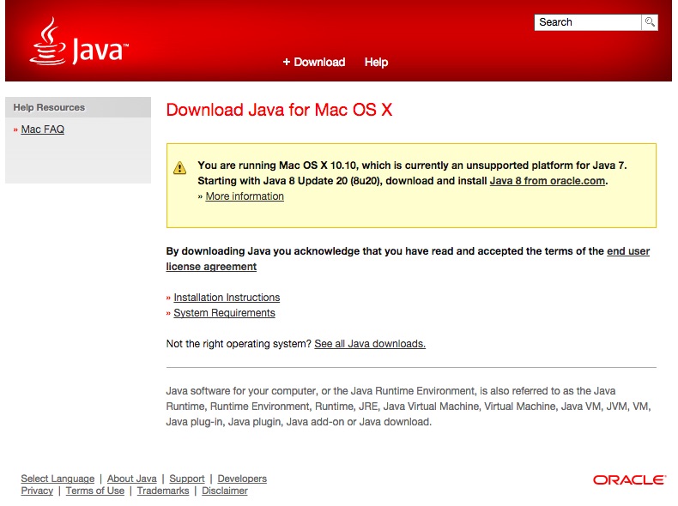The image size is (678, 506).
Task: Visit the Developers footer link
Action: tap(242, 479)
